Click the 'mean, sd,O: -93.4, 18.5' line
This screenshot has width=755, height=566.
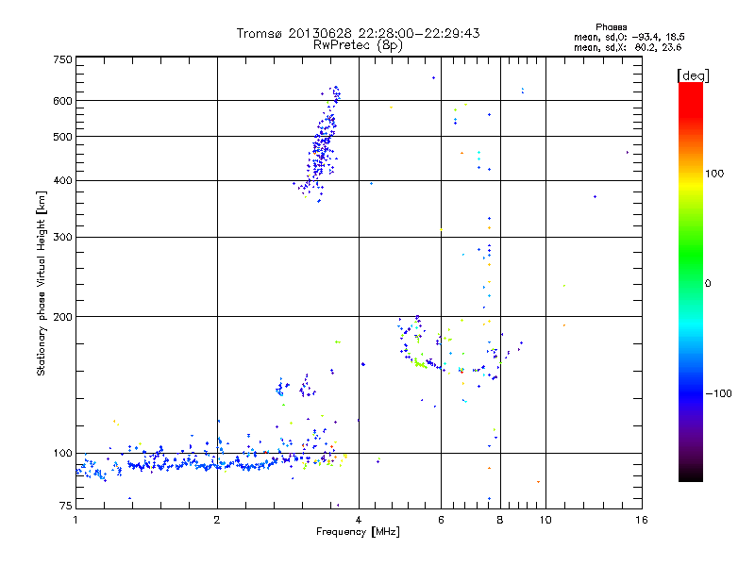pos(629,37)
